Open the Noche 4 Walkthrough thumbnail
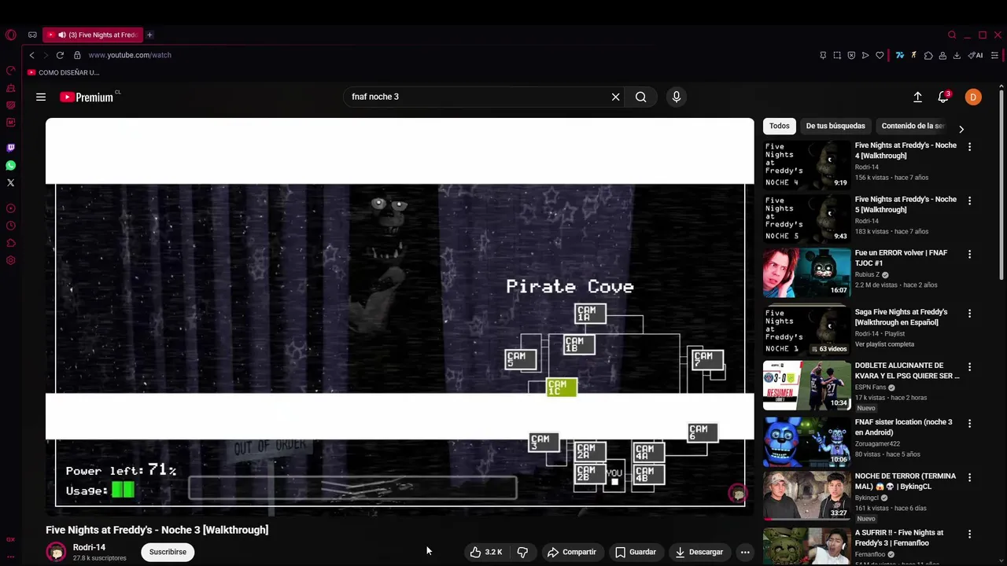The image size is (1007, 566). [x=806, y=164]
